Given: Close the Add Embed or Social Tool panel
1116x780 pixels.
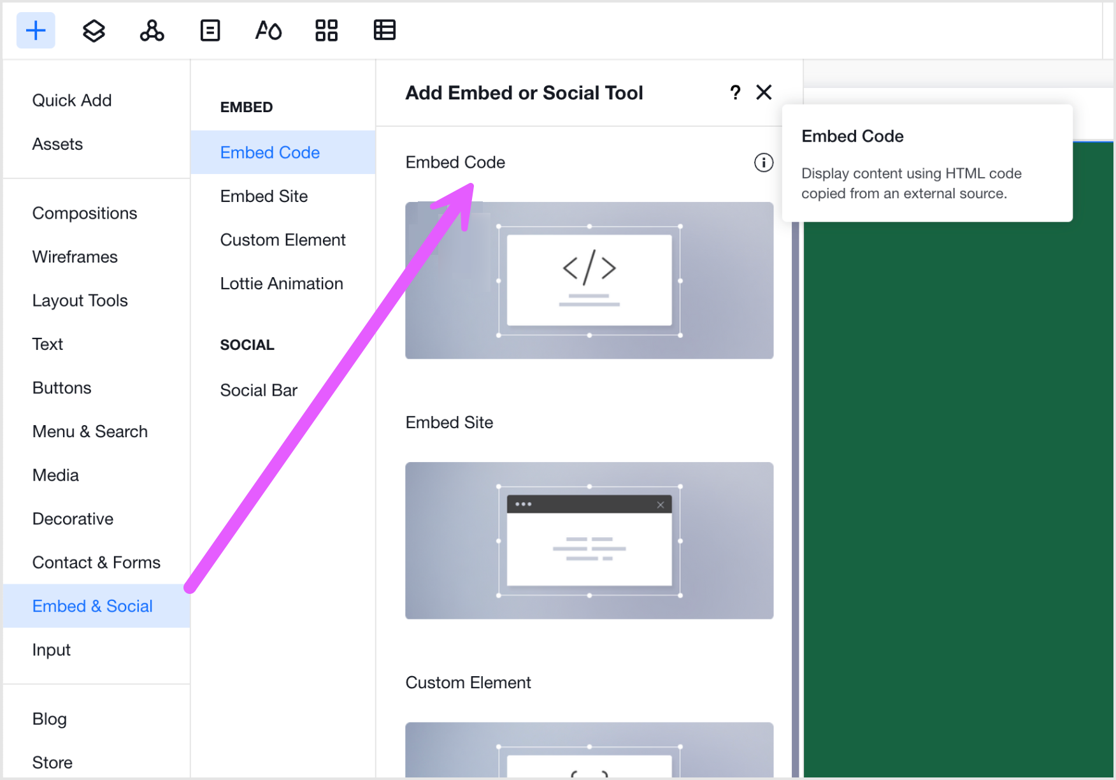Looking at the screenshot, I should point(764,93).
